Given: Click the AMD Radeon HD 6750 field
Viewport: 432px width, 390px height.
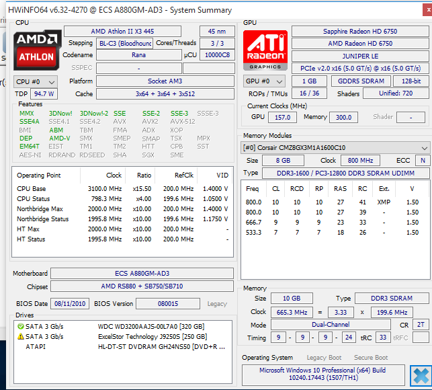Looking at the screenshot, I should pyautogui.click(x=360, y=44).
